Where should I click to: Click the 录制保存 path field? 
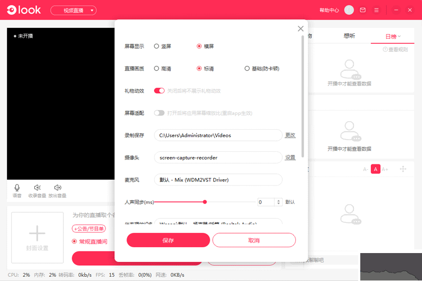click(x=218, y=135)
